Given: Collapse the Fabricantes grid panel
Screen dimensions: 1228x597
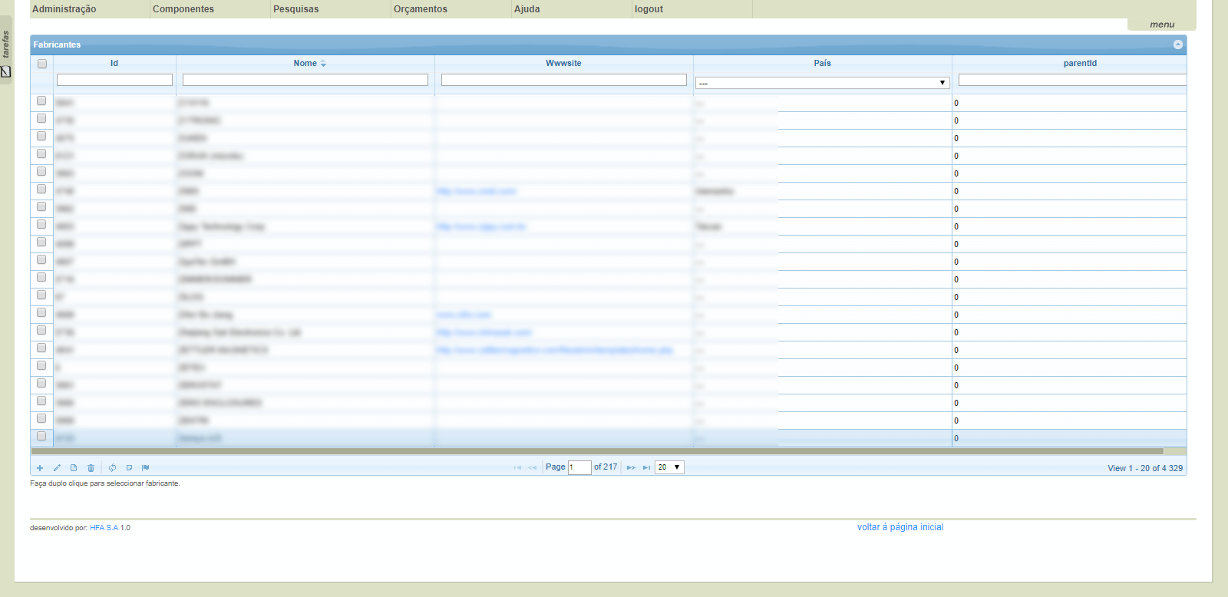Looking at the screenshot, I should [x=1178, y=45].
